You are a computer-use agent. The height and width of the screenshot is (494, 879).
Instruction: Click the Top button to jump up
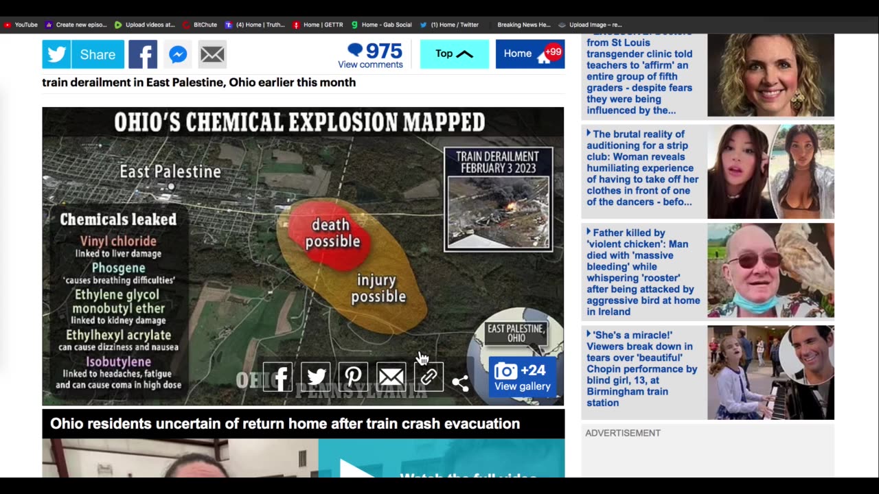(x=455, y=54)
